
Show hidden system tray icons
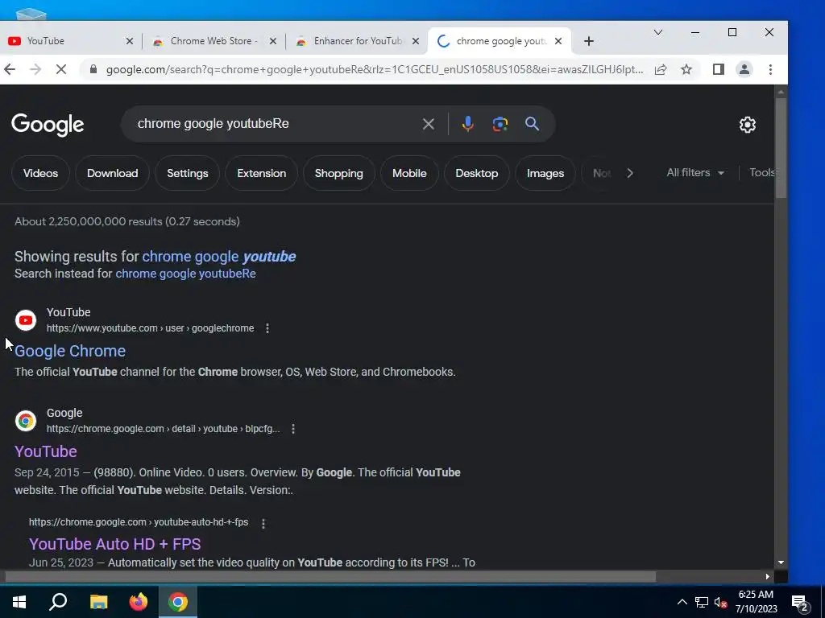(x=682, y=602)
